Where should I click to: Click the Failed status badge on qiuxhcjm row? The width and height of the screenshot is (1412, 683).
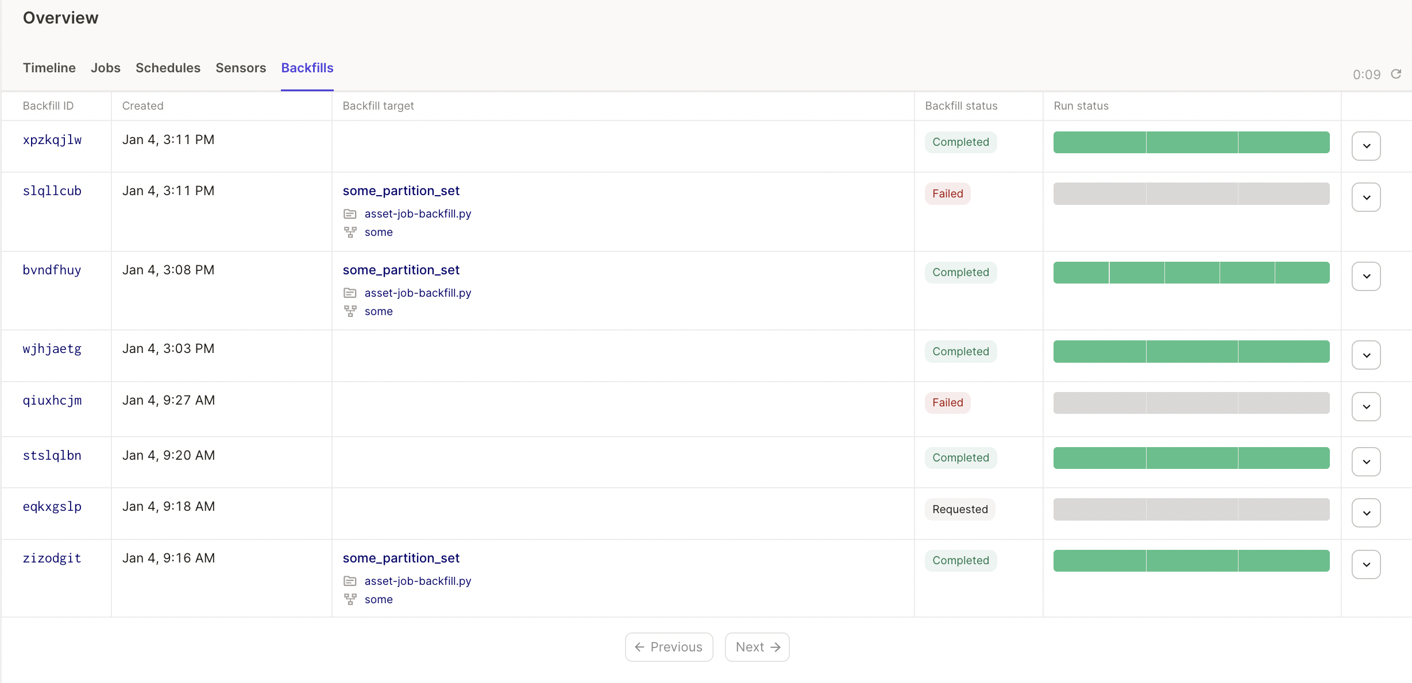point(947,402)
